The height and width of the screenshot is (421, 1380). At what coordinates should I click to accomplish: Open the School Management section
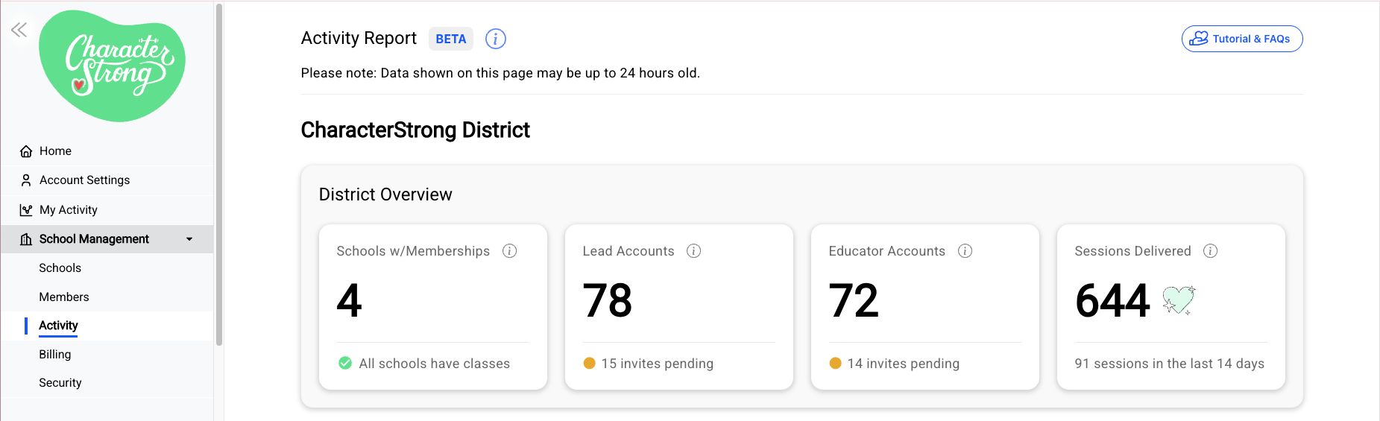(x=107, y=239)
